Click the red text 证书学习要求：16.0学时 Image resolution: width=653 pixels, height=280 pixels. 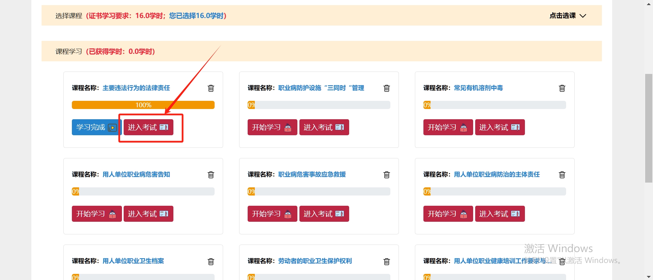coord(126,16)
